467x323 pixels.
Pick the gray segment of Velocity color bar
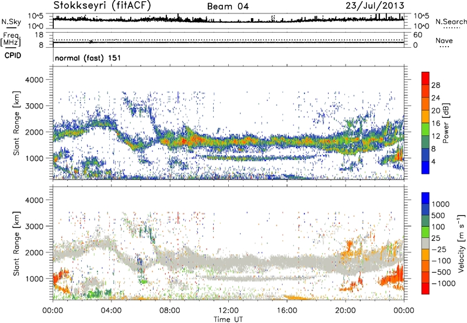tap(426, 243)
